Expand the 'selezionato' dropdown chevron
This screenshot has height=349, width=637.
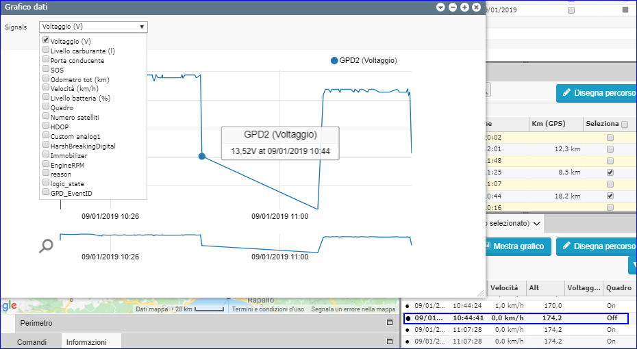538,224
